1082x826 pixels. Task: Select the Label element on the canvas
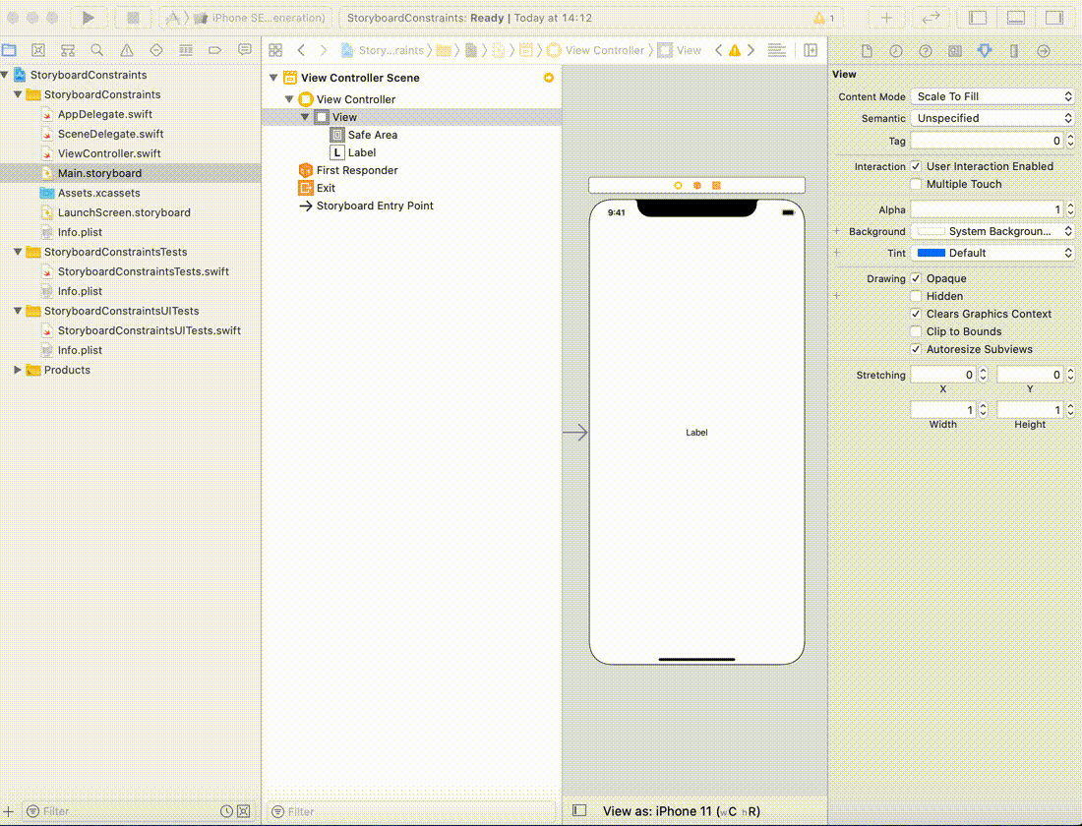696,433
